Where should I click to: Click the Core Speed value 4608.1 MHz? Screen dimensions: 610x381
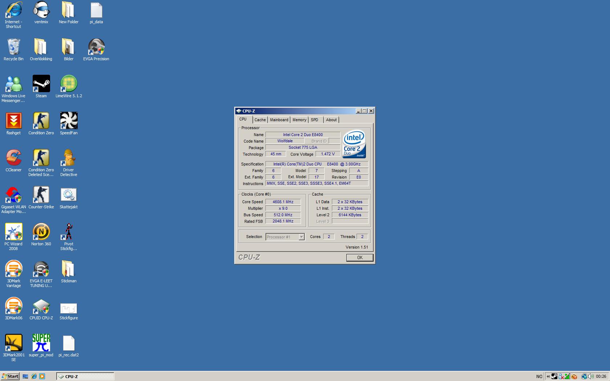click(x=283, y=202)
